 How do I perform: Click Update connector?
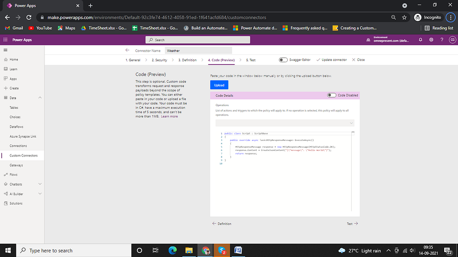pos(332,60)
